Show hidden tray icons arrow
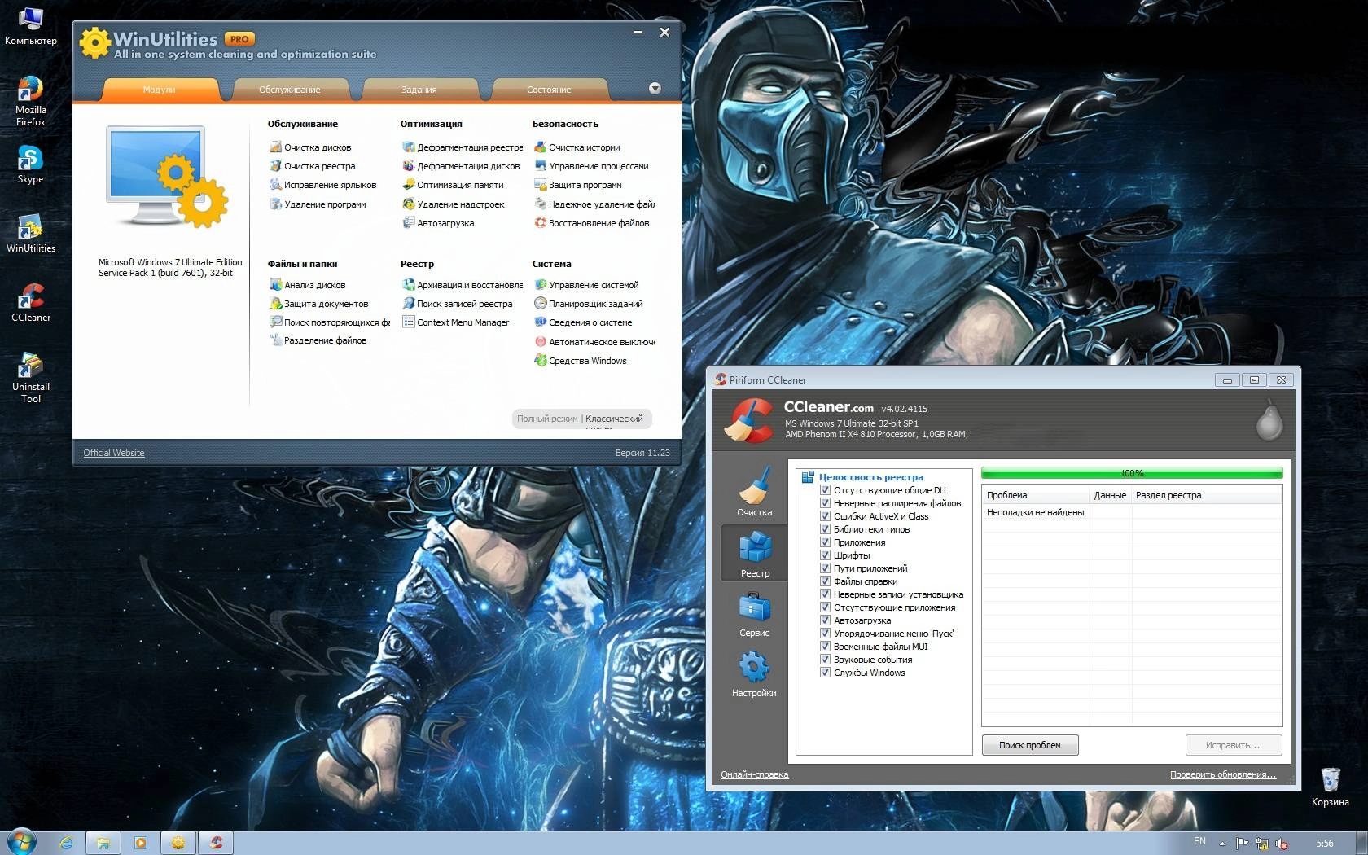The height and width of the screenshot is (855, 1368). (1221, 843)
